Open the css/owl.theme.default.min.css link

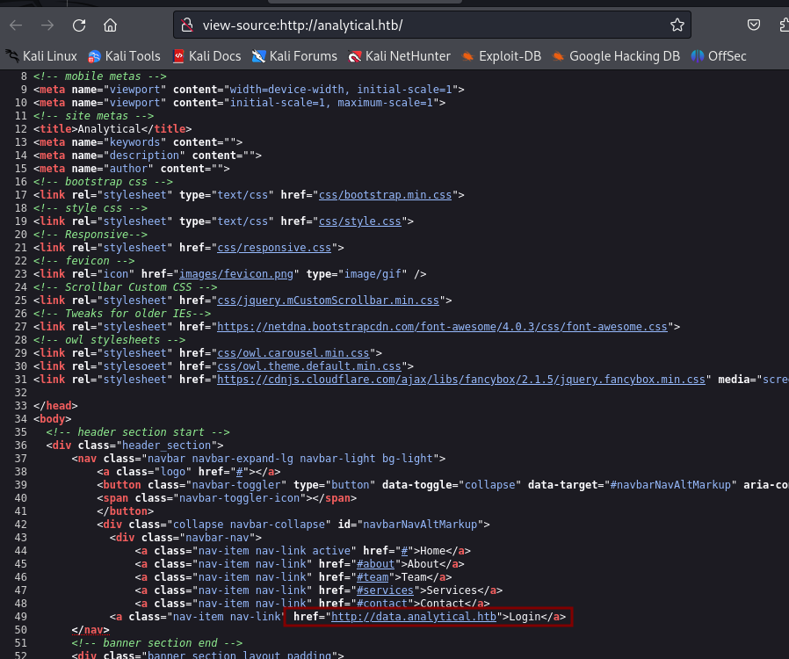309,366
